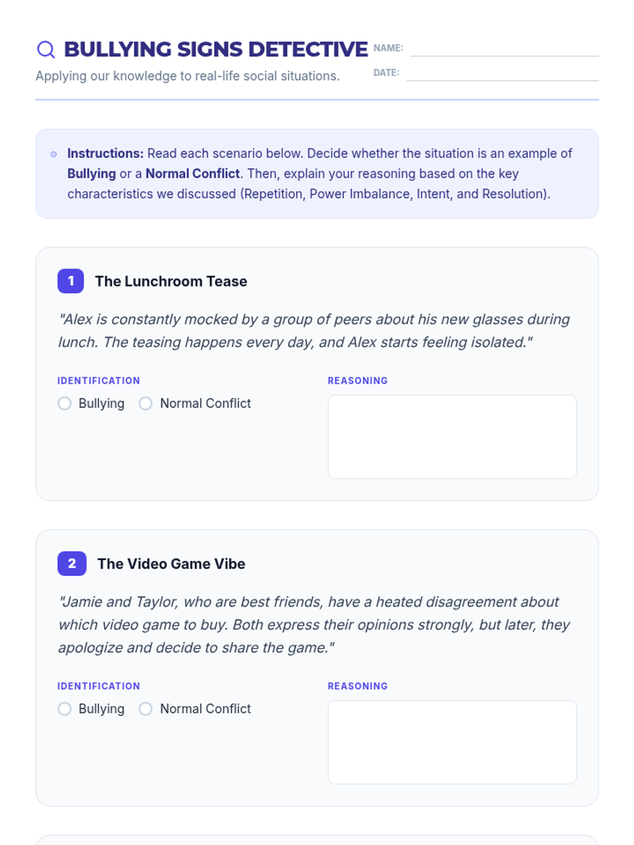Type in Lunchroom Tease reasoning box
The image size is (634, 845).
452,437
